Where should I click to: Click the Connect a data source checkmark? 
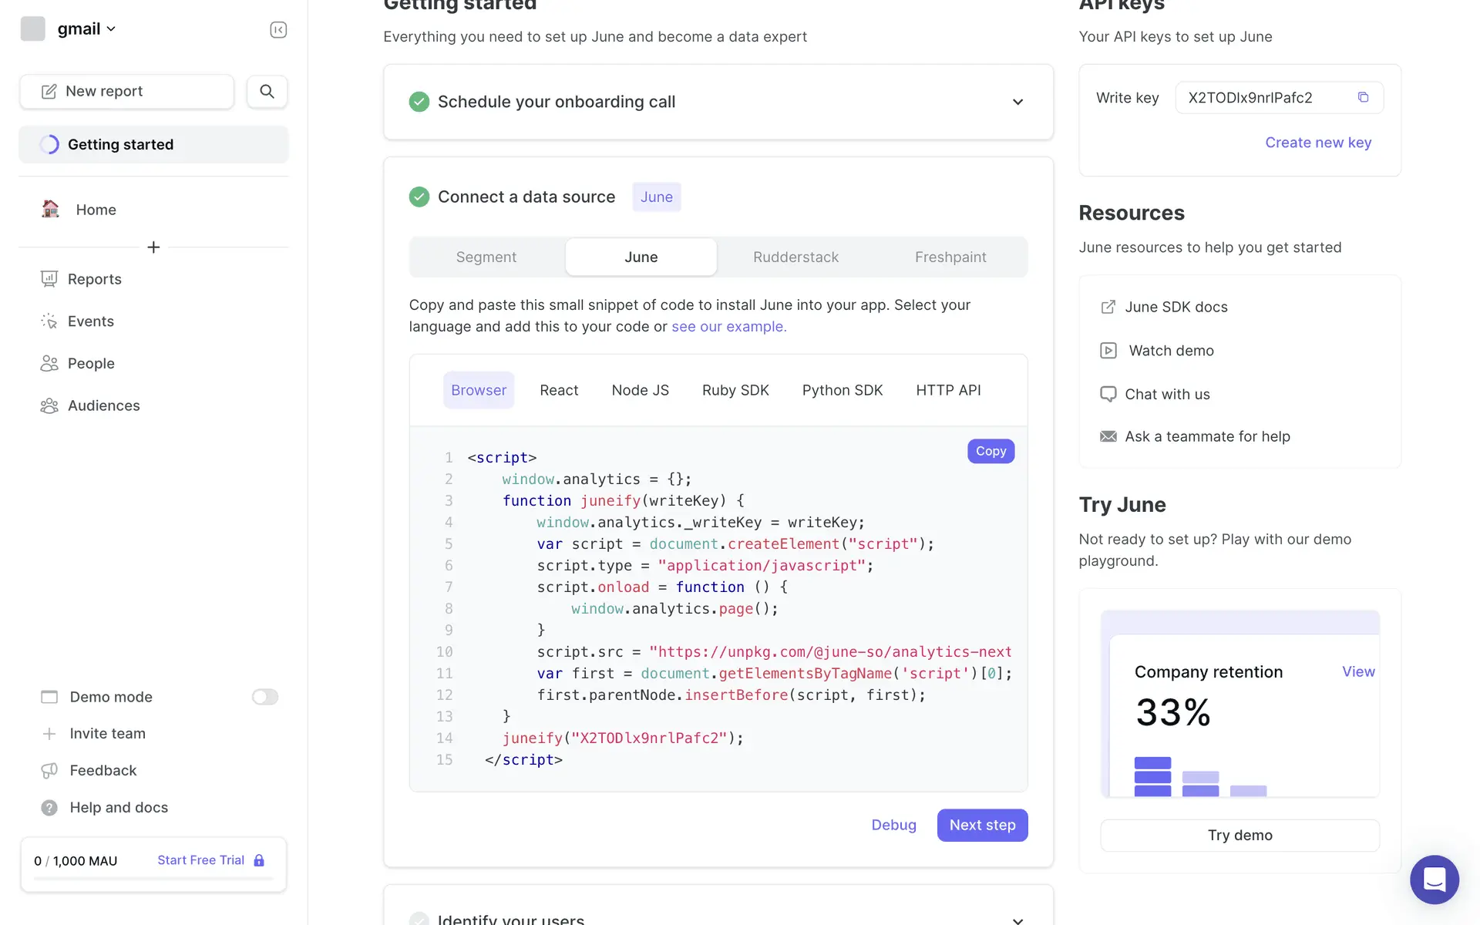pos(419,197)
